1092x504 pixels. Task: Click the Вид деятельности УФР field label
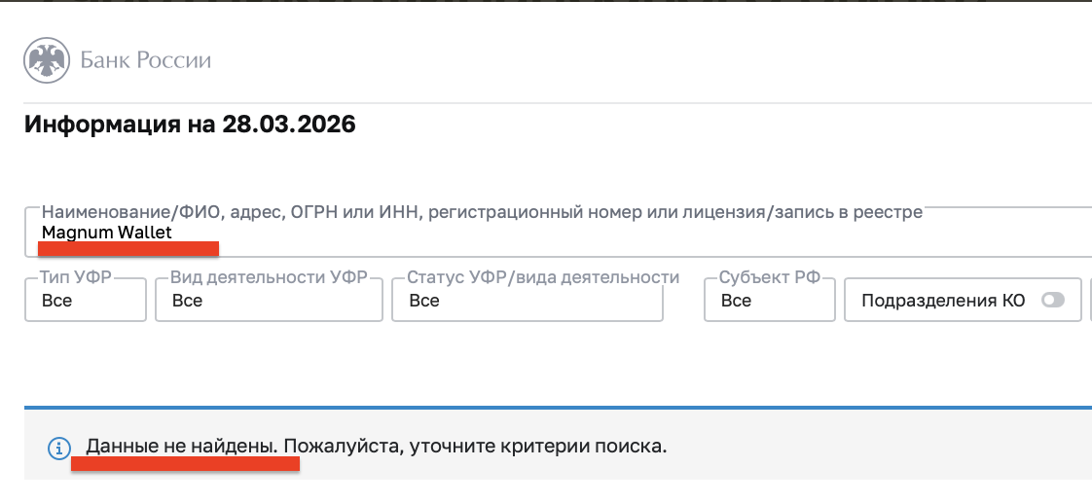point(269,277)
